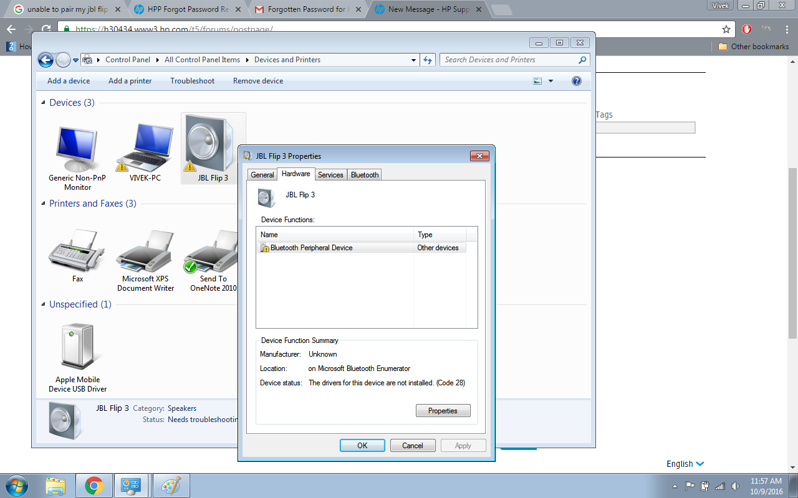This screenshot has height=498, width=798.
Task: Click Troubleshoot in the toolbar
Action: click(193, 81)
